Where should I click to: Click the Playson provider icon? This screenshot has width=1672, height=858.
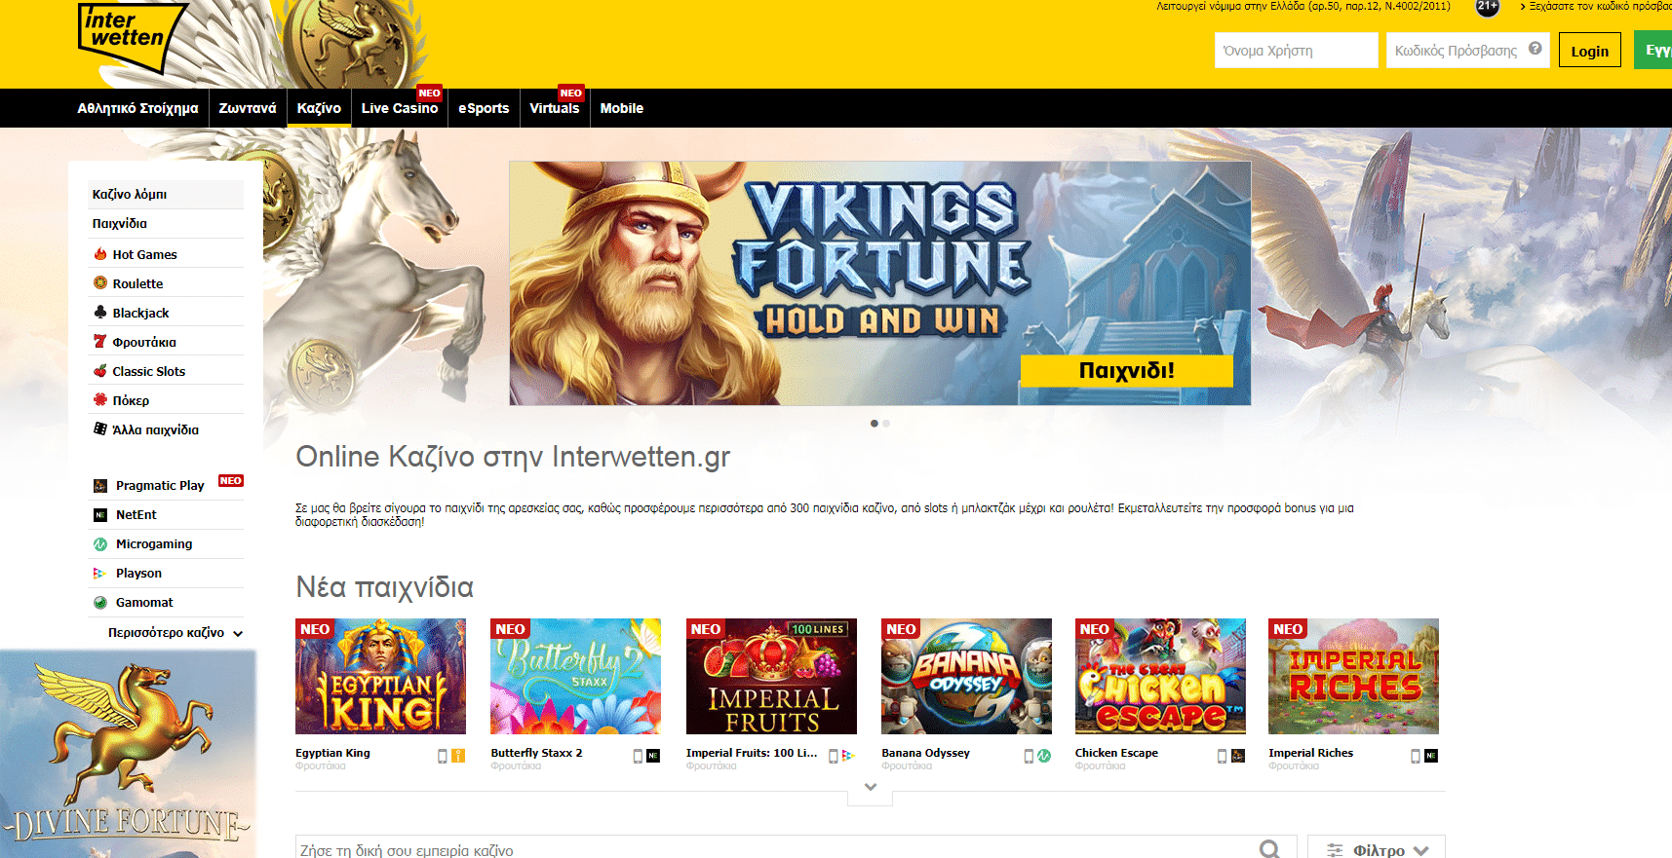pyautogui.click(x=99, y=574)
